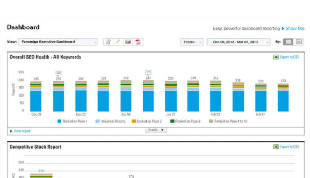Expand the Events tab below the chart

[156, 130]
